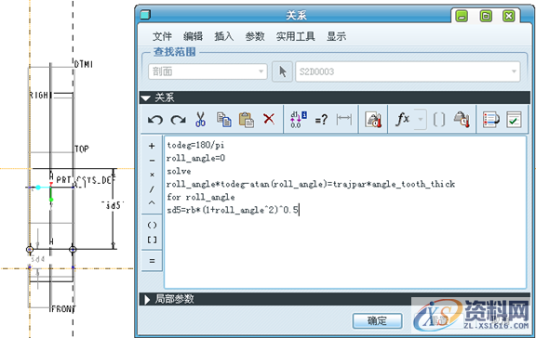Open the 参数 menu

(x=255, y=36)
